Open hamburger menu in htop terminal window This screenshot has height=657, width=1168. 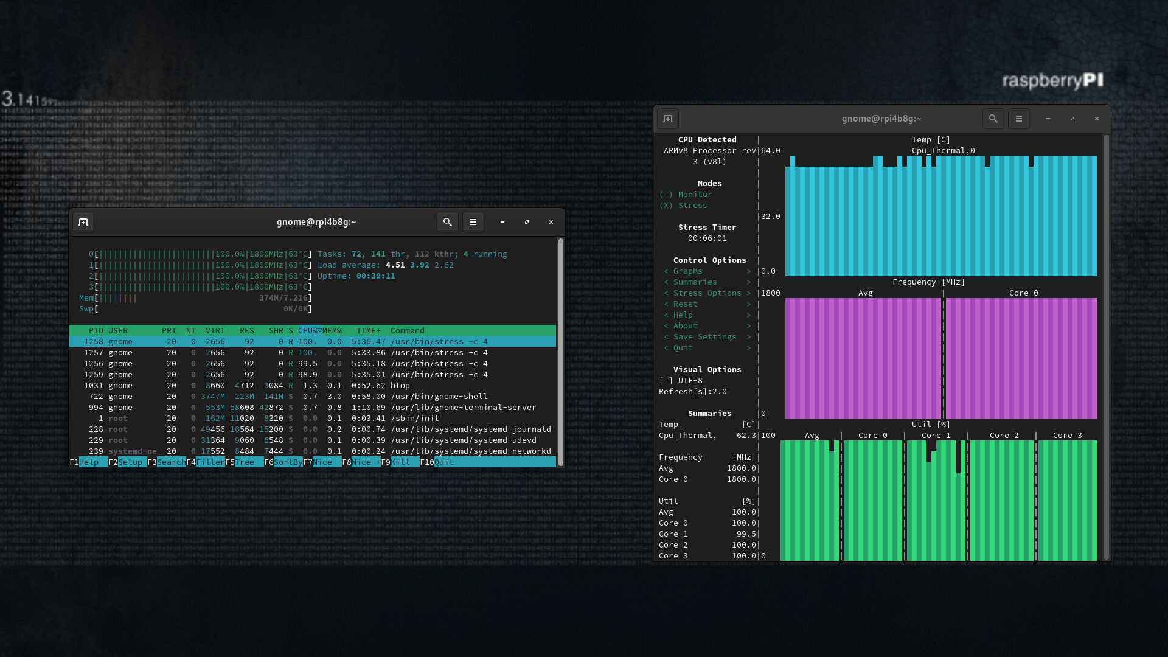point(473,222)
